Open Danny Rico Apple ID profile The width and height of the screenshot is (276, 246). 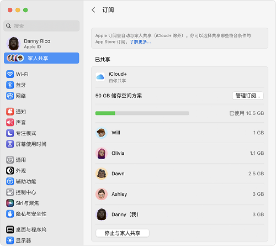(41, 44)
